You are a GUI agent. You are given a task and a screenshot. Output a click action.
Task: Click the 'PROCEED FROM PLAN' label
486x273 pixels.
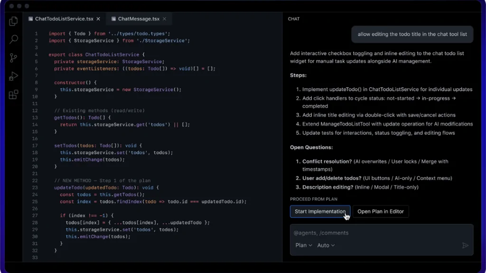pos(314,199)
